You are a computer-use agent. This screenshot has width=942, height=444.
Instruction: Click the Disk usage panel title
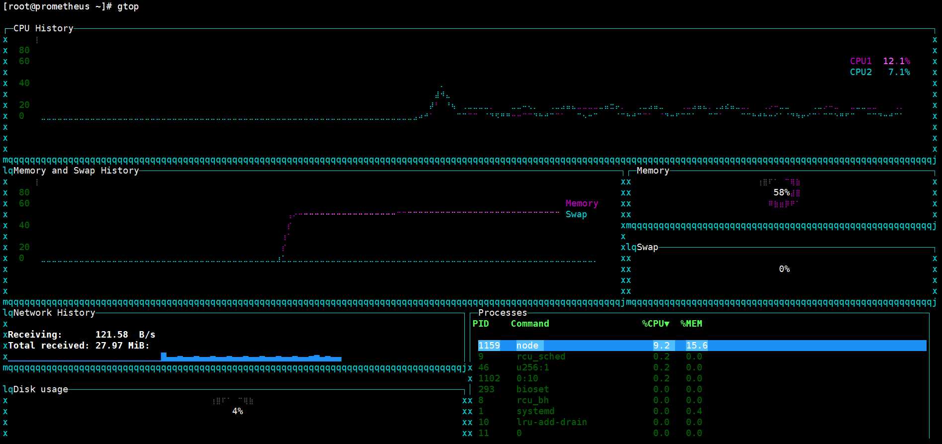pyautogui.click(x=41, y=389)
